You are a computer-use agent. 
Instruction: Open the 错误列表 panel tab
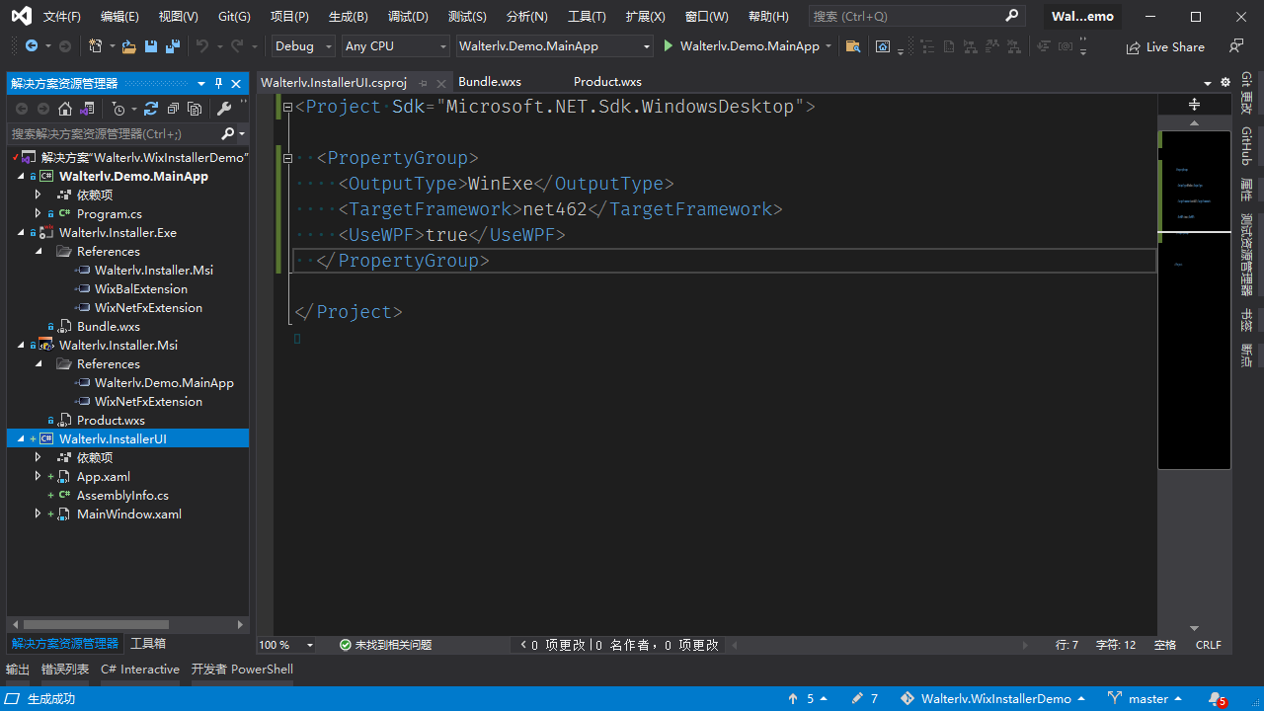65,670
